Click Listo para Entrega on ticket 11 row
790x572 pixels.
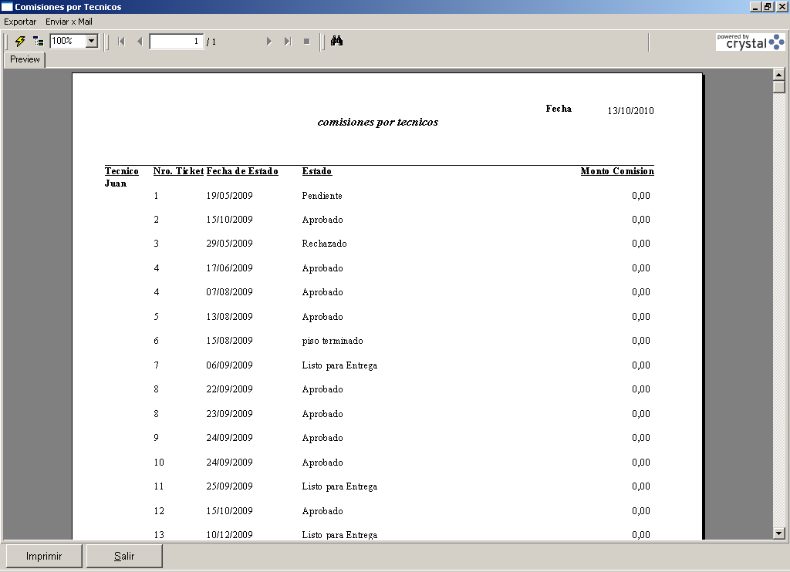(x=339, y=486)
